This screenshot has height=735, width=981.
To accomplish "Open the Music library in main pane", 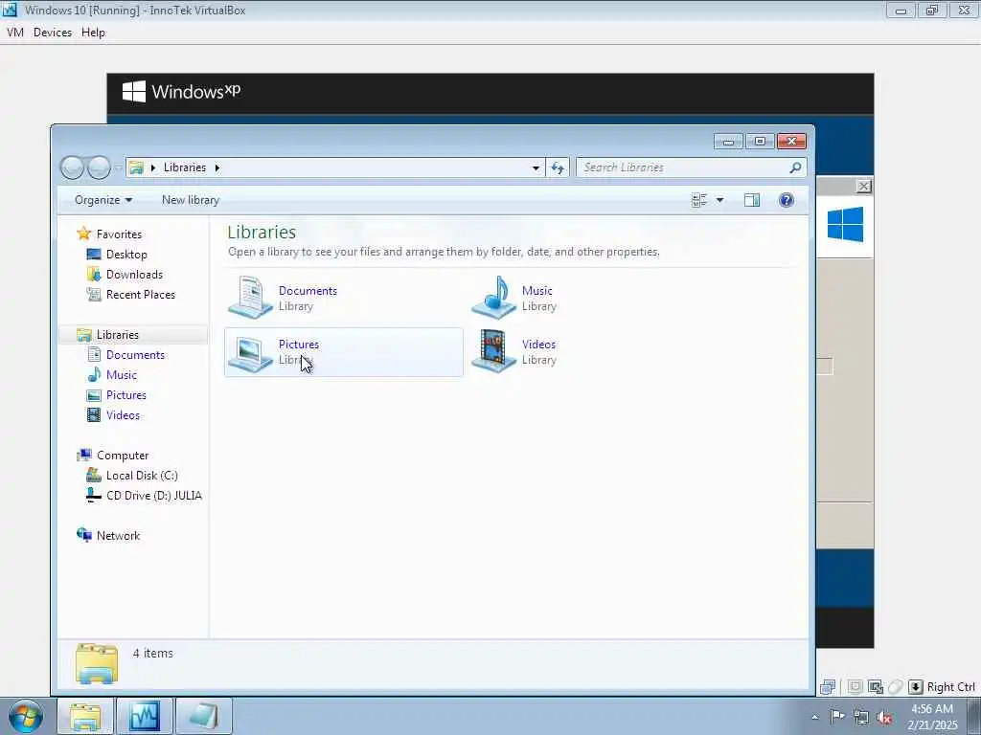I will [x=587, y=299].
